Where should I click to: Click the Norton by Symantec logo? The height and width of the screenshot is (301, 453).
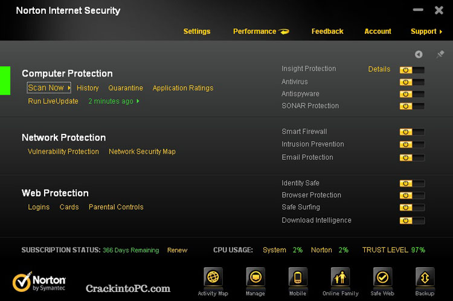tap(39, 281)
